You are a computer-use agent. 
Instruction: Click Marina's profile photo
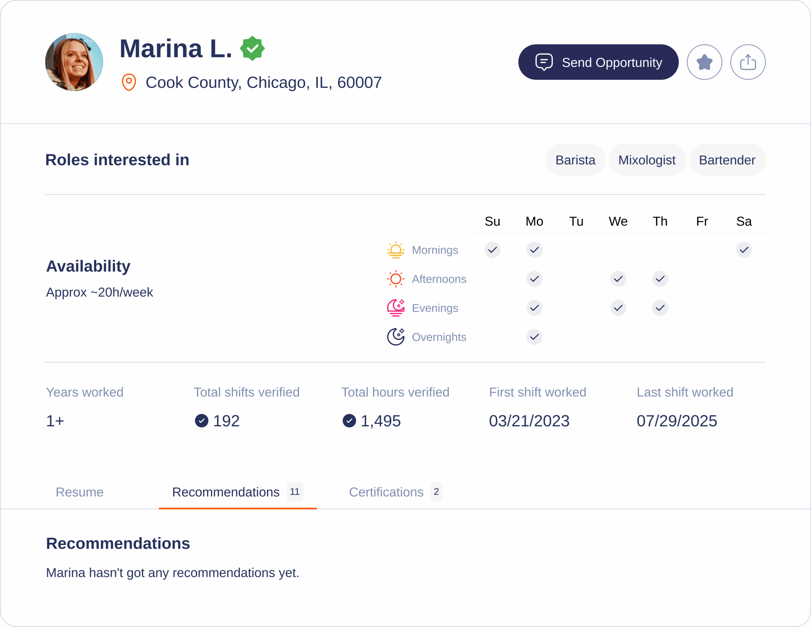tap(74, 62)
